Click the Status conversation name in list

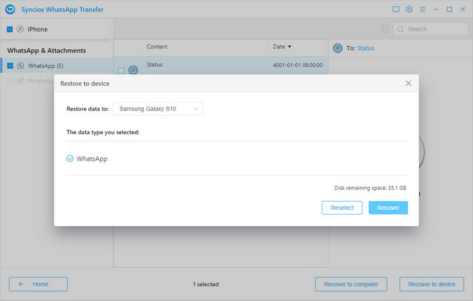(x=154, y=65)
